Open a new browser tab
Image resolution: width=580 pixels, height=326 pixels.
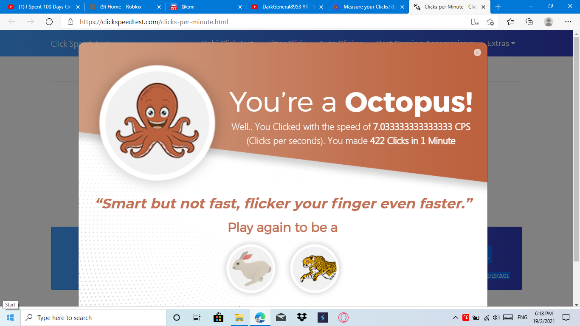pos(498,7)
